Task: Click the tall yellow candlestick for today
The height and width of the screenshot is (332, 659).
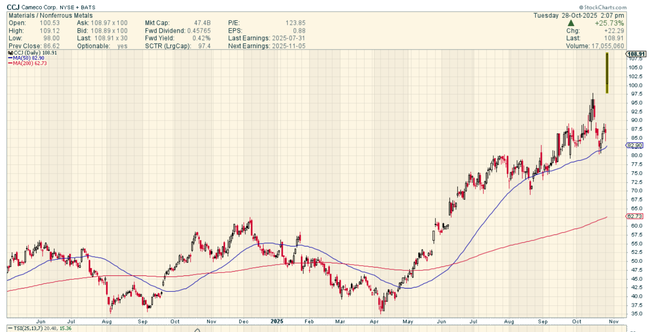Action: (607, 72)
